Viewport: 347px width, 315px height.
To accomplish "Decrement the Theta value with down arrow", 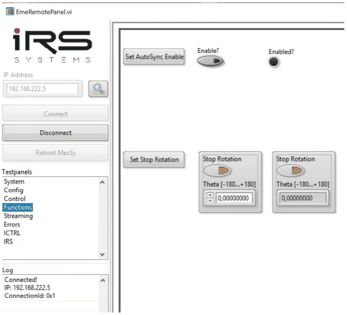I will coord(210,201).
